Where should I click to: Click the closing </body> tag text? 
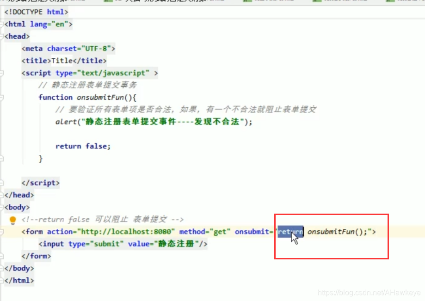pos(19,268)
